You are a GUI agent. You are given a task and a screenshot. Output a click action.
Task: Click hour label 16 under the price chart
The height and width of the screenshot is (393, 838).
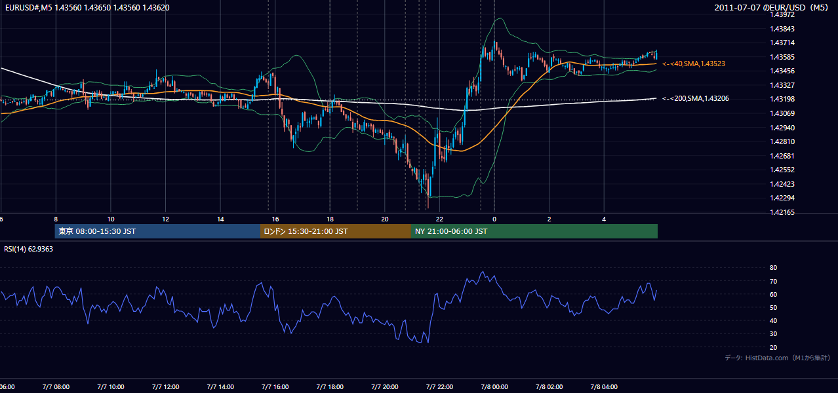(x=275, y=219)
